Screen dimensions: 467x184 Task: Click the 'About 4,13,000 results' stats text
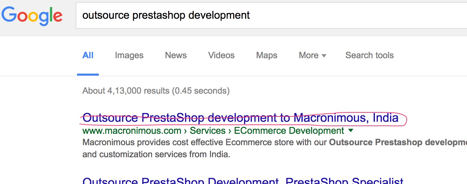point(156,91)
